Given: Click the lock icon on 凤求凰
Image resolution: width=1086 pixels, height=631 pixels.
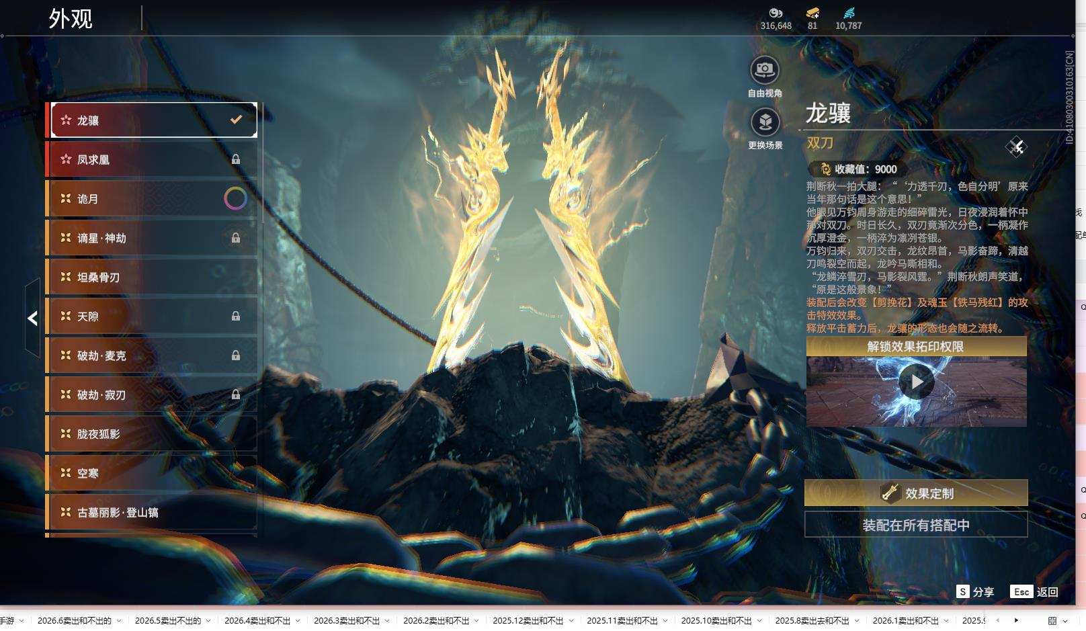Looking at the screenshot, I should click(236, 159).
